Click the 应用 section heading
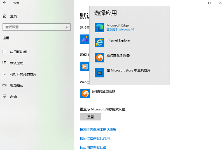This screenshot has height=150, width=224. pos(6,38)
